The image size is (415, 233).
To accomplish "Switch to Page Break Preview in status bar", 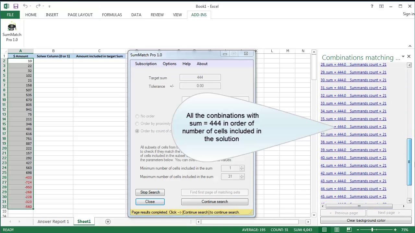I will tap(349, 230).
